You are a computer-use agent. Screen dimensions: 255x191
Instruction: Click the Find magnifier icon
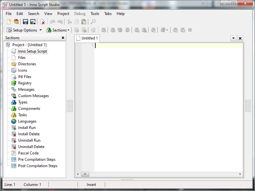[93, 22]
